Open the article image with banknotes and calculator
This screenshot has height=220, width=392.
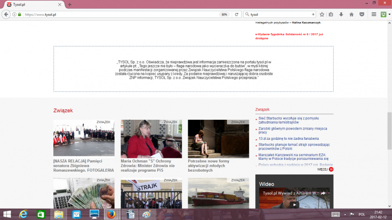(x=84, y=193)
